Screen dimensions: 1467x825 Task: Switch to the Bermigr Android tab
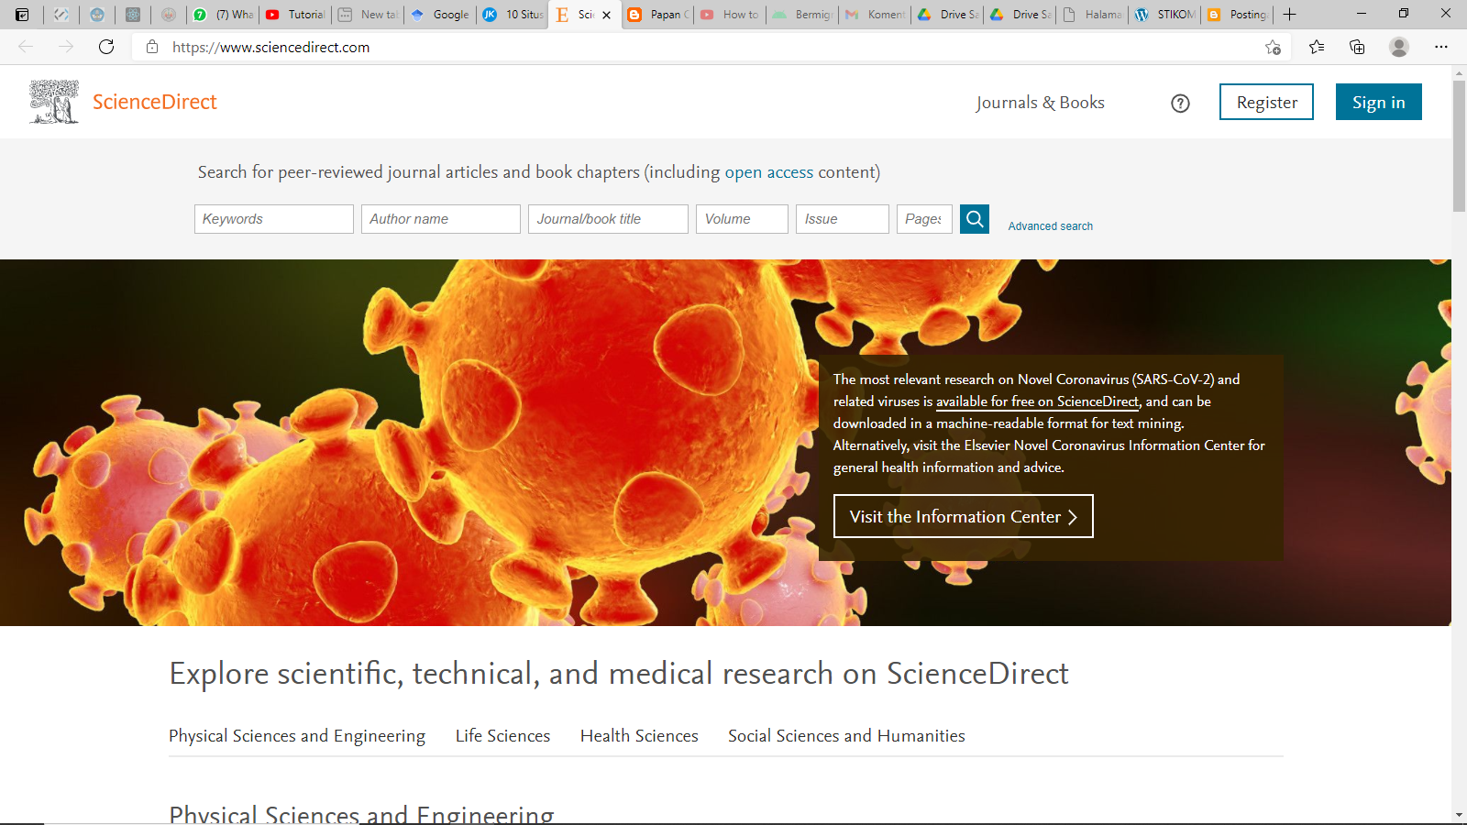point(802,14)
